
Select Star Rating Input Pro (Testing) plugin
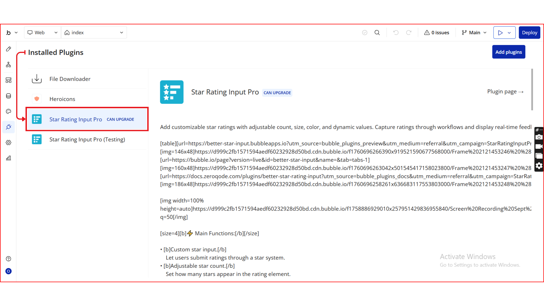pyautogui.click(x=87, y=139)
